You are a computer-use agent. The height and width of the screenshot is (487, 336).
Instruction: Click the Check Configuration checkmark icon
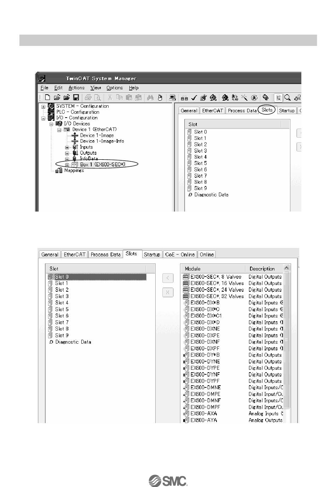[194, 97]
